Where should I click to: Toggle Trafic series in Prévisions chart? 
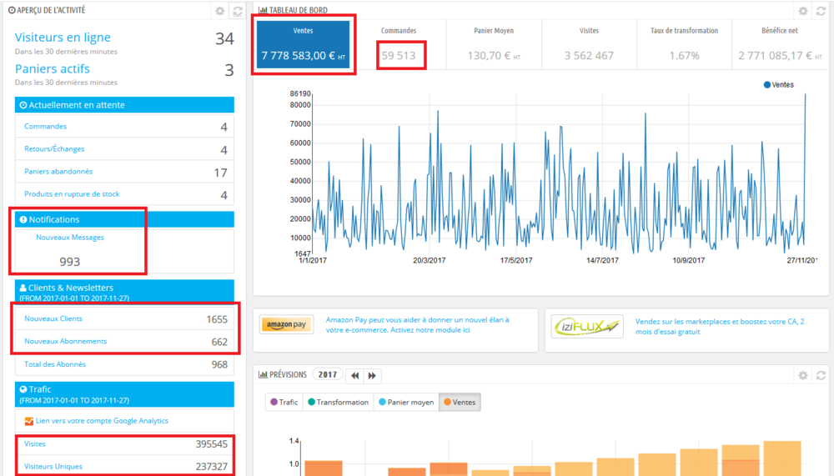284,402
